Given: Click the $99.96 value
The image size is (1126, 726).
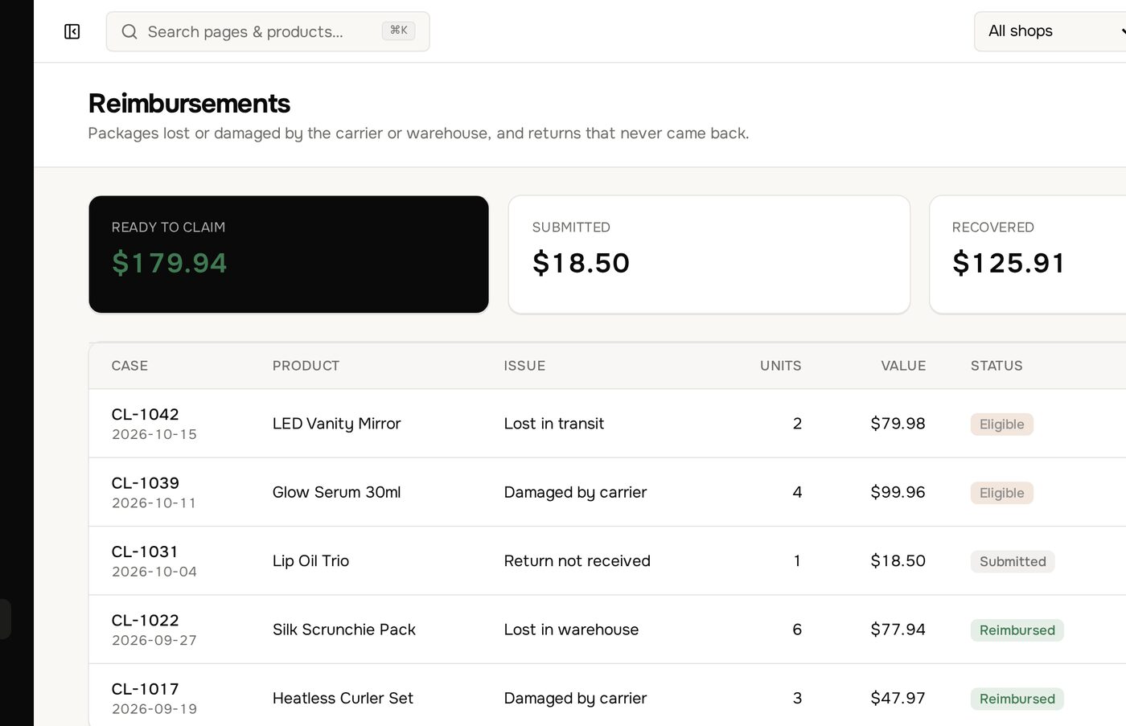Looking at the screenshot, I should pyautogui.click(x=898, y=492).
